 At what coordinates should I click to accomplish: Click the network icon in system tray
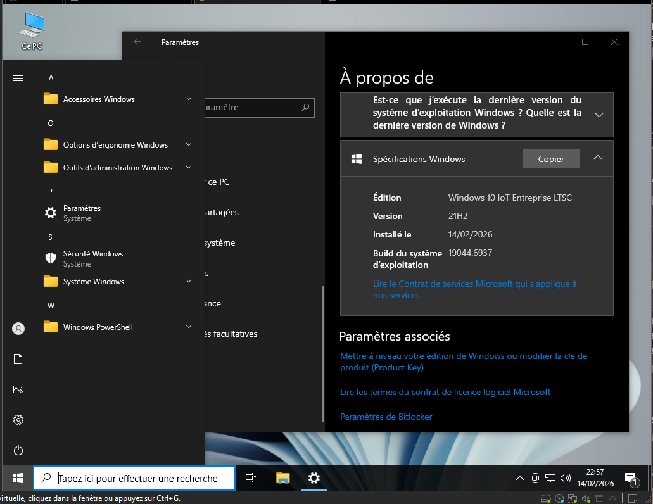point(550,478)
